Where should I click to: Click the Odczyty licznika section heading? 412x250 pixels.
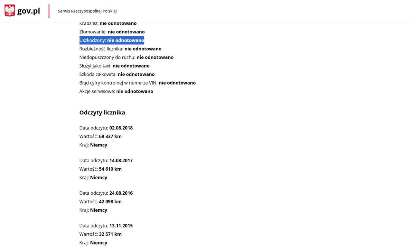102,112
